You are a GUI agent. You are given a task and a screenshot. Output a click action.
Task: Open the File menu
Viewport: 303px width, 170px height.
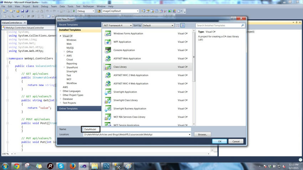(3, 6)
